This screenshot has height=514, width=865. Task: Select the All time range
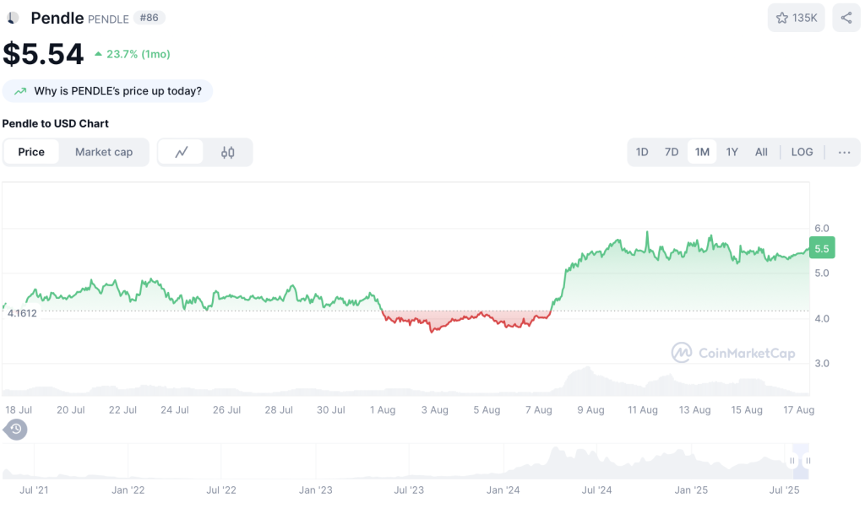[x=761, y=152]
